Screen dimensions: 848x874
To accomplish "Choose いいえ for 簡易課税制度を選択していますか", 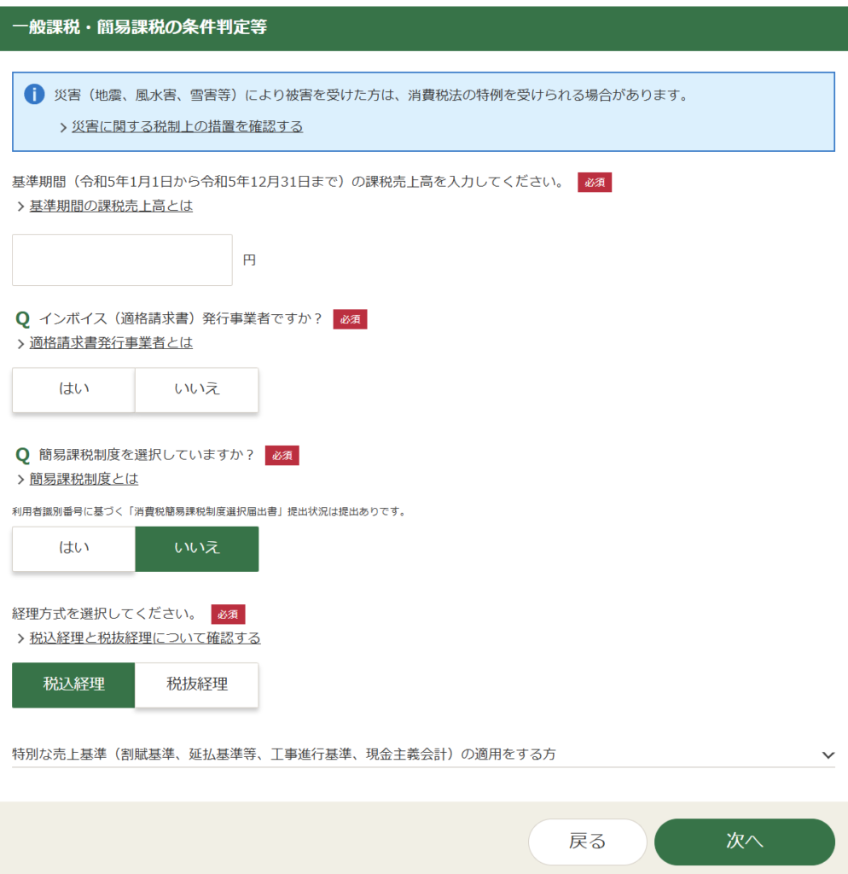I will pyautogui.click(x=196, y=548).
